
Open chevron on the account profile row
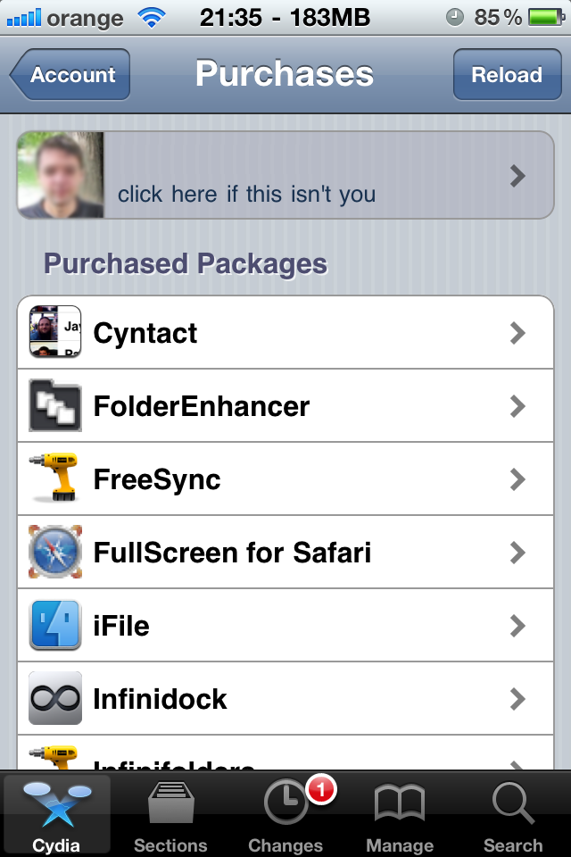pyautogui.click(x=517, y=176)
